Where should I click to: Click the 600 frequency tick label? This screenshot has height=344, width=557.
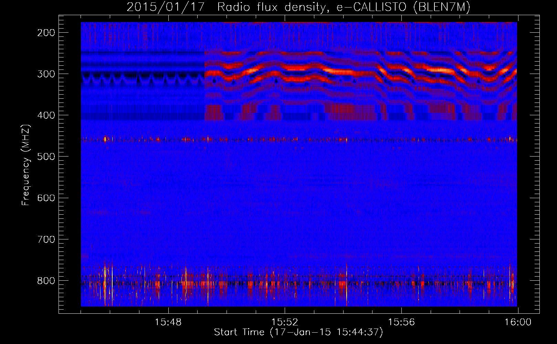click(x=46, y=198)
